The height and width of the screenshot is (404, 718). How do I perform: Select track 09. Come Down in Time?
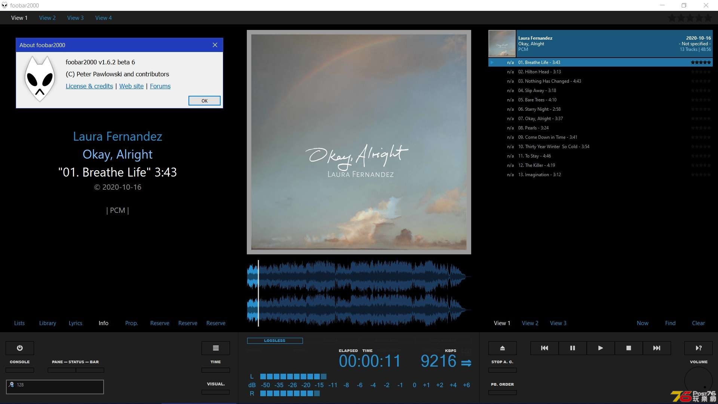click(601, 137)
